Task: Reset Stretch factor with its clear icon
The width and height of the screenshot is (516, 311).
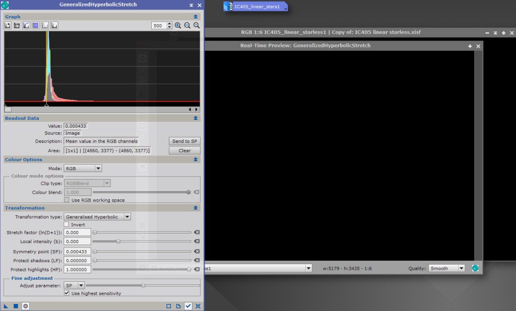Action: point(197,232)
